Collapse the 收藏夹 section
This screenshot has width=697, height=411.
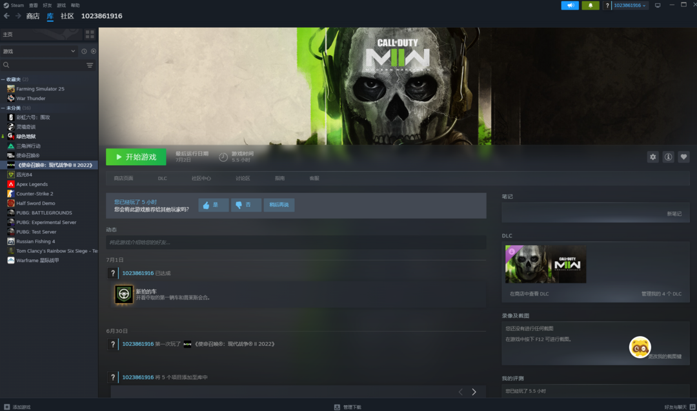[x=3, y=79]
